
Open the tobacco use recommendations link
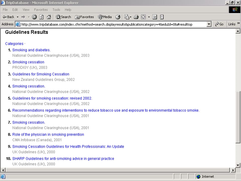(x=106, y=110)
